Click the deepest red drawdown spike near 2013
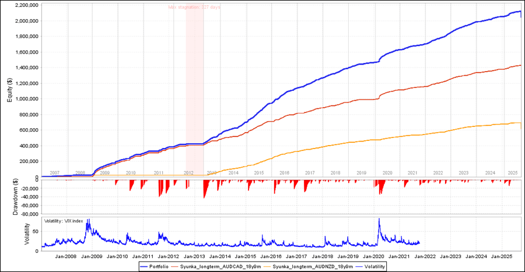Screen dimensions: 525x272 204,197
